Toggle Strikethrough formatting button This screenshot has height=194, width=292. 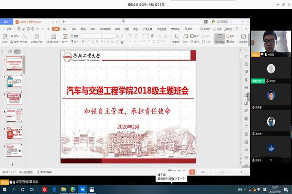tap(97, 42)
